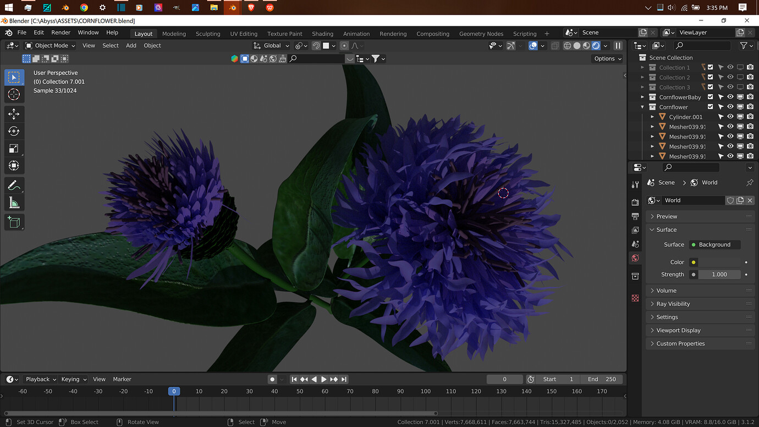This screenshot has width=759, height=427.
Task: Disable camera render visibility for CornflowerBaby
Action: 750,97
